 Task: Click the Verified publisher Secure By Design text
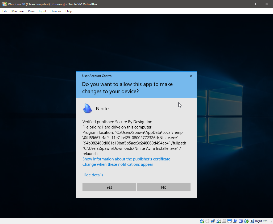[118, 122]
